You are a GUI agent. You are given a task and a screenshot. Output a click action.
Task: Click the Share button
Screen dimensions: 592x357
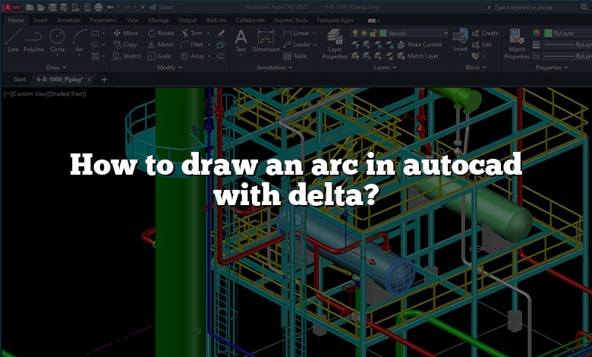[x=161, y=7]
